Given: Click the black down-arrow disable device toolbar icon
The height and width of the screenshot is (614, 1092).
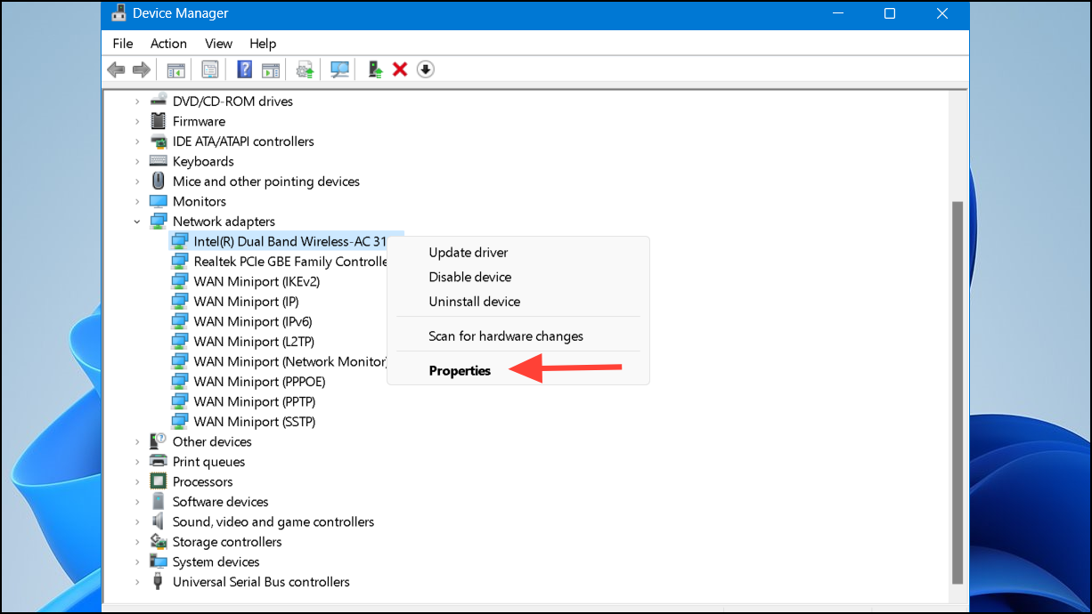Looking at the screenshot, I should pos(426,69).
